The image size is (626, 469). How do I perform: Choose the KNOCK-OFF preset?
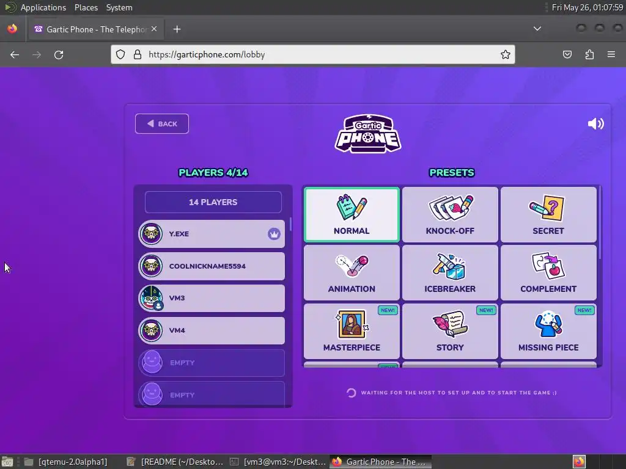[450, 214]
